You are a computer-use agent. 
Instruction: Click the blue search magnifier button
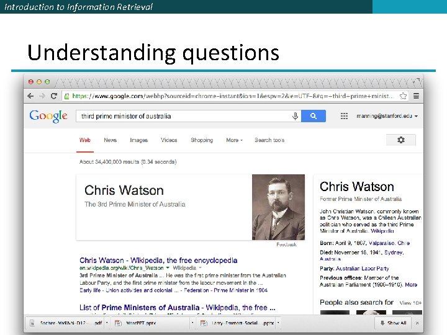(x=314, y=116)
